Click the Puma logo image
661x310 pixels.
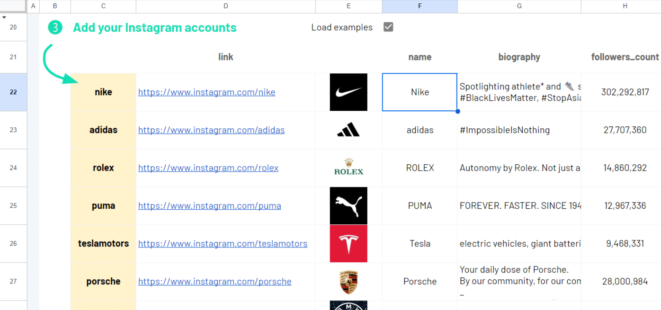coord(348,205)
